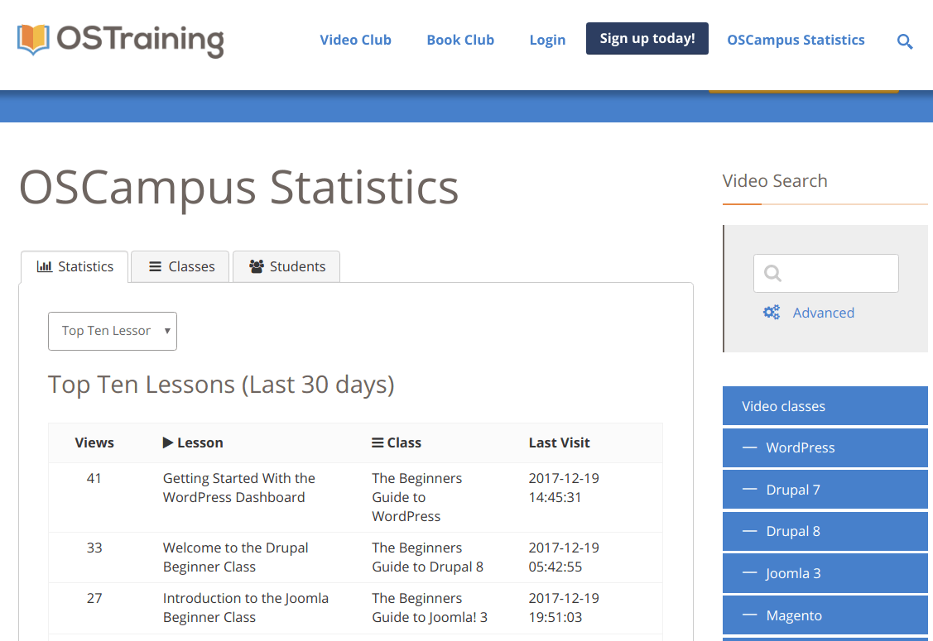Open the Joomla 3 video classes link
This screenshot has width=933, height=641.
coord(825,573)
